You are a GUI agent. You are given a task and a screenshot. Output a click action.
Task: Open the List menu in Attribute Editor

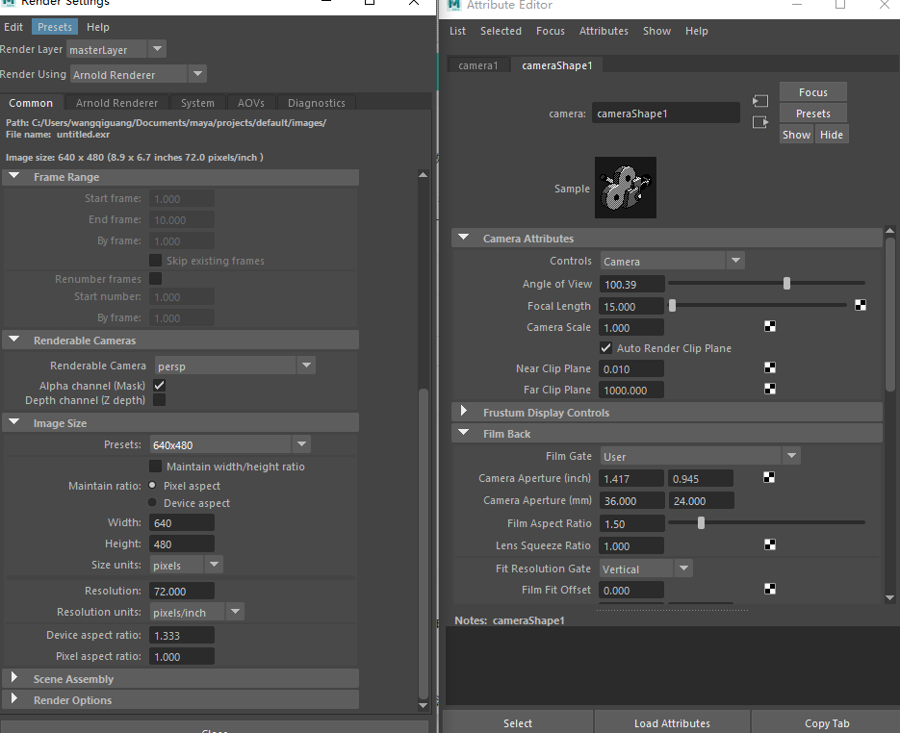(457, 31)
